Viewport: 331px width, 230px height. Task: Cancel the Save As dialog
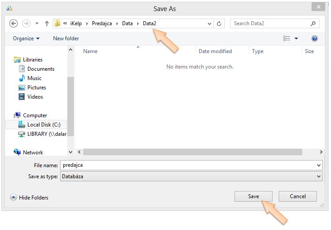[x=297, y=196]
